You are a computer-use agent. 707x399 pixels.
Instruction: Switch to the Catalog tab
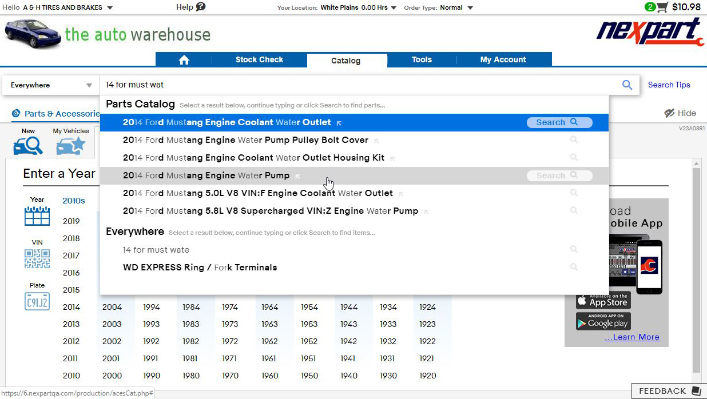click(346, 60)
